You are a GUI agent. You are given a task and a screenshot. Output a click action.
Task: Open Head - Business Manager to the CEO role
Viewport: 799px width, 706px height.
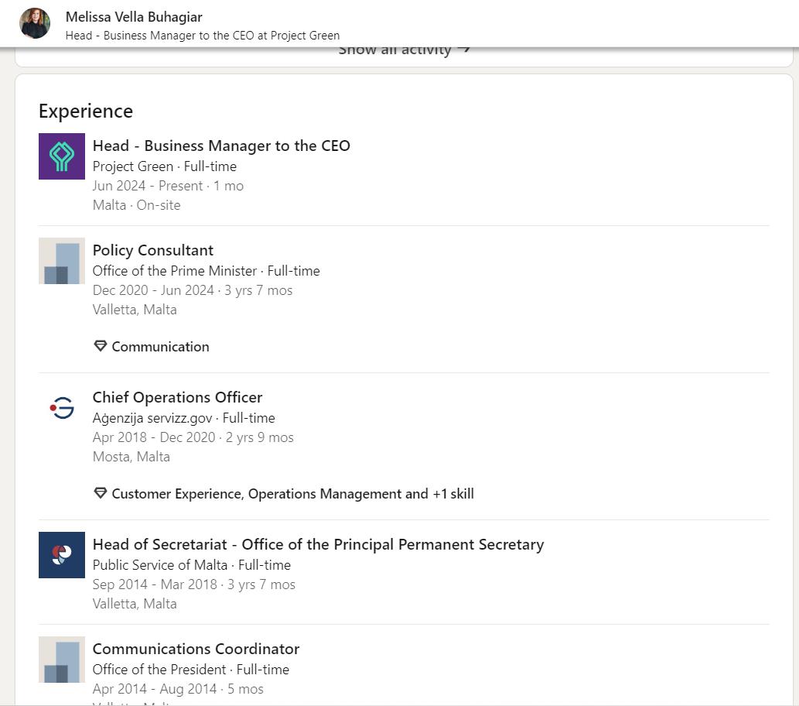[221, 146]
